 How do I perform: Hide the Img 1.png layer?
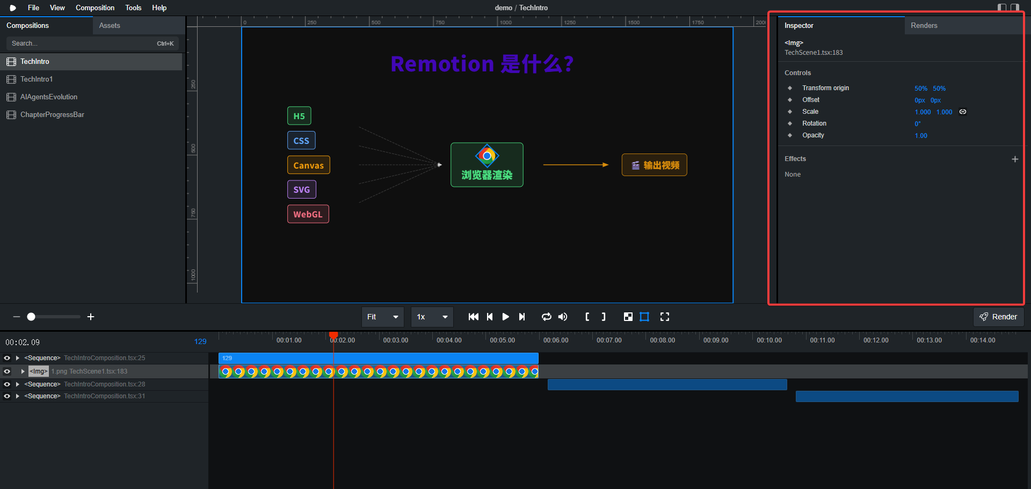7,371
